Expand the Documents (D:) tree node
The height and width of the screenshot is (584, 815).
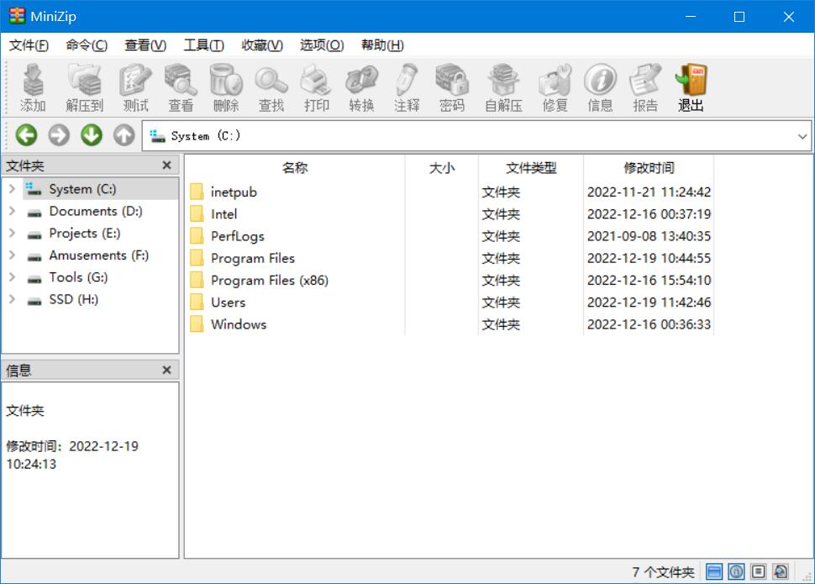[12, 212]
